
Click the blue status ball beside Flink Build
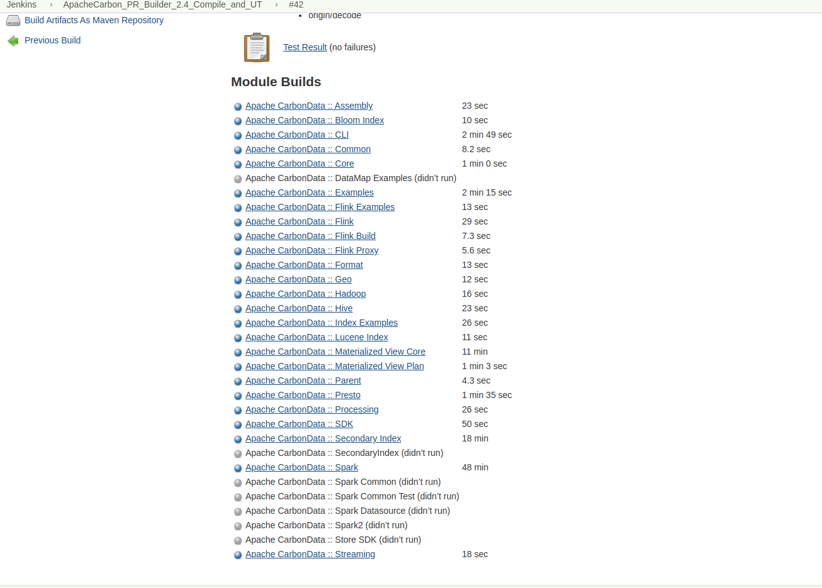(x=238, y=236)
